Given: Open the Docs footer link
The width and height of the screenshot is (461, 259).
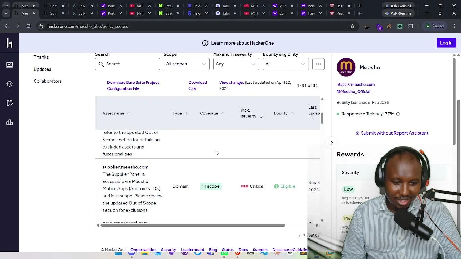Looking at the screenshot, I should [x=243, y=250].
